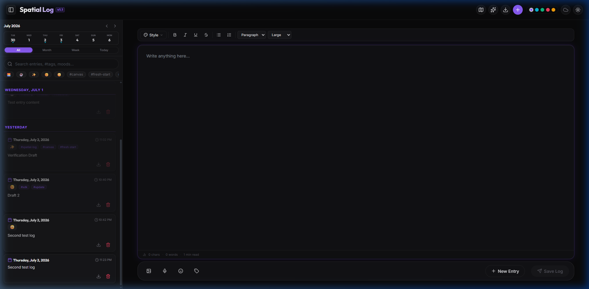Image resolution: width=589 pixels, height=289 pixels.
Task: Download the 11:23 PM Second test log
Action: coord(99,276)
